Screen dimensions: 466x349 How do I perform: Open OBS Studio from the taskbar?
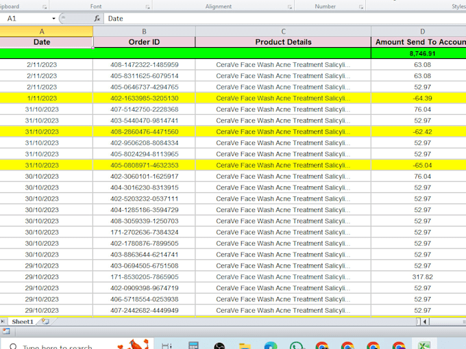coord(219,346)
